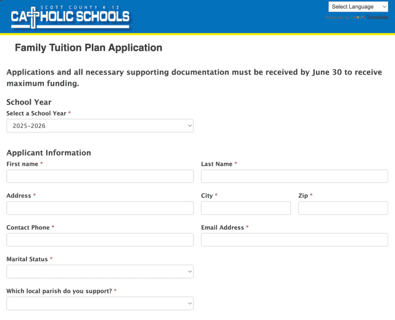This screenshot has height=320, width=395.
Task: Open the Marital Status dropdown
Action: 100,272
